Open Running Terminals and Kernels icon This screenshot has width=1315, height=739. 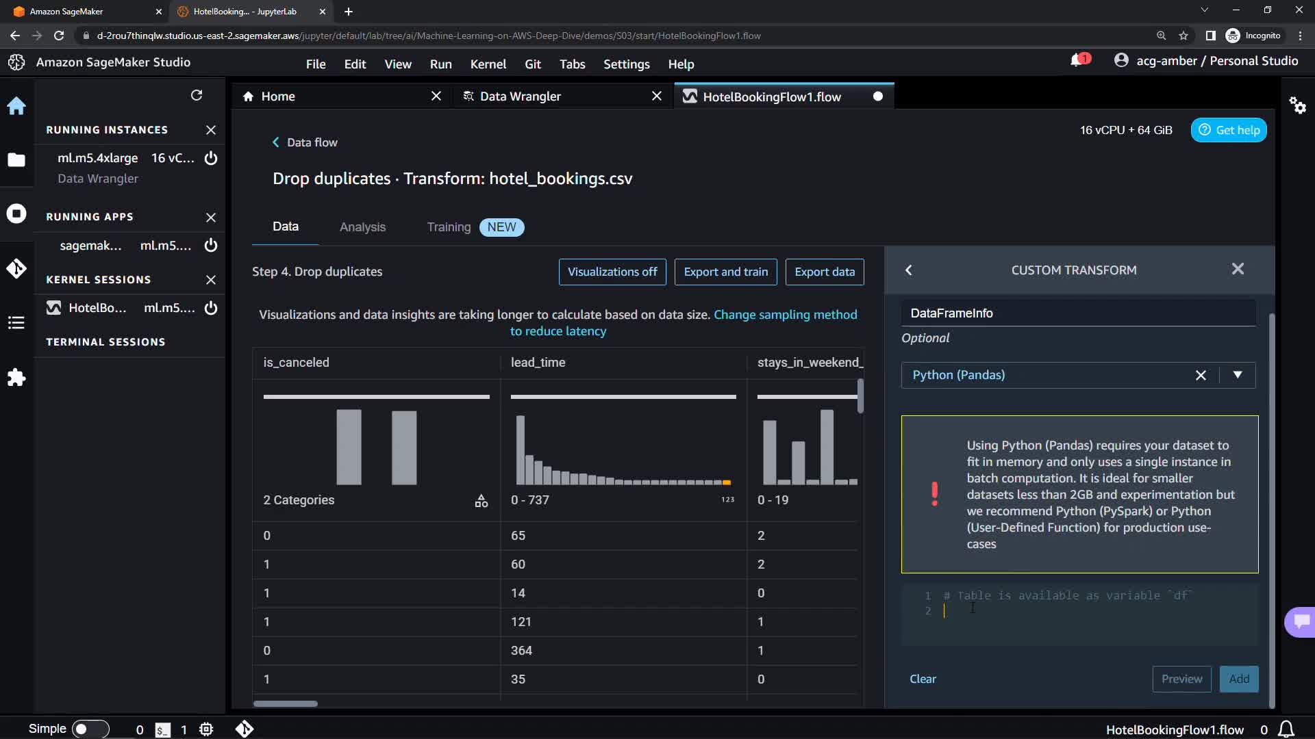click(x=16, y=214)
